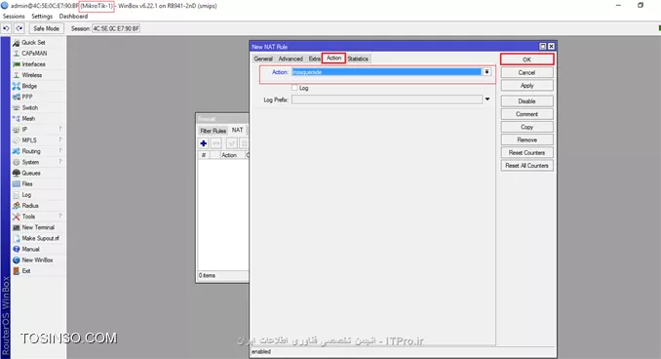Open the Radius sidebar entry
The width and height of the screenshot is (661, 359).
coord(30,206)
